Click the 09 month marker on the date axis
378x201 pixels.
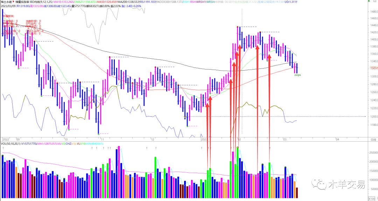tap(17, 139)
